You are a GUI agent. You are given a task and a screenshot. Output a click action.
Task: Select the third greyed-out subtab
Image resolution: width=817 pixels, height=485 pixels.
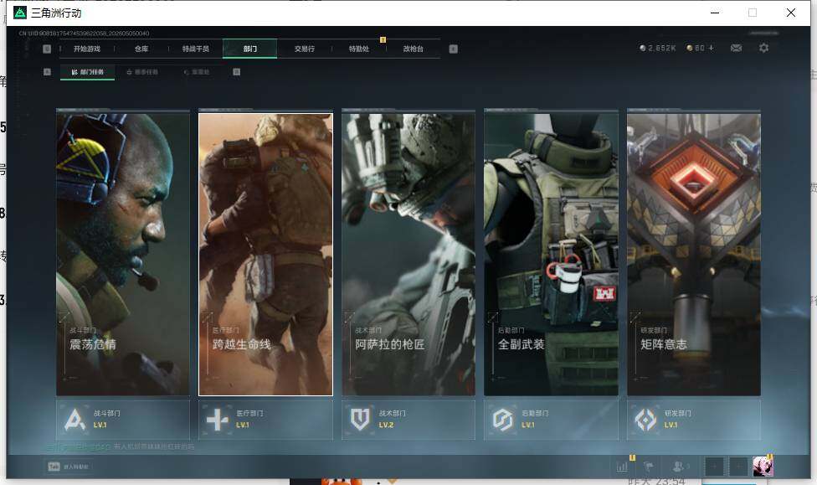197,72
